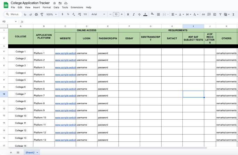This screenshot has width=238, height=155.
Task: Pick a cell fill color
Action: (153, 14)
